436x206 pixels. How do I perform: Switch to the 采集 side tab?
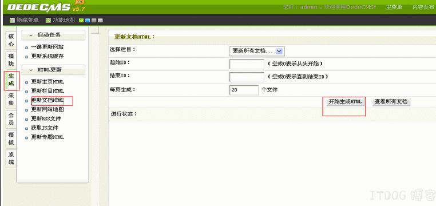11,99
